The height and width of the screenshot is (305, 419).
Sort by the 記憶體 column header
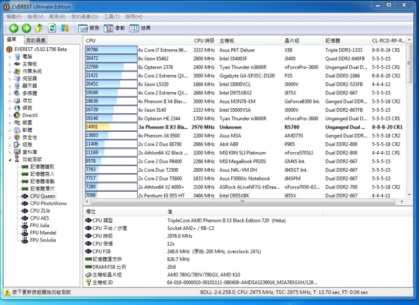(x=346, y=40)
